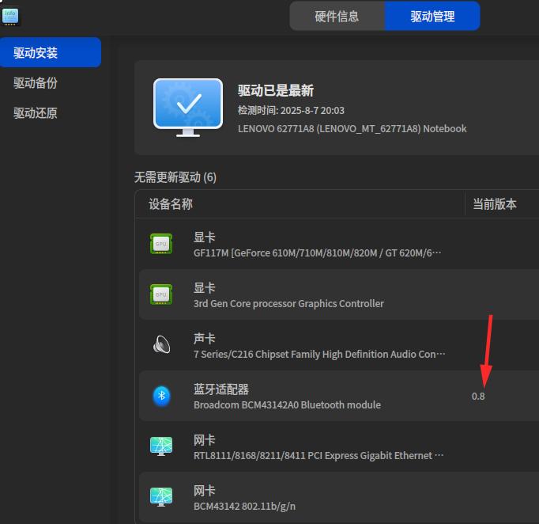Screen dimensions: 539x524
Task: Click the 声卡 device label
Action: point(205,339)
